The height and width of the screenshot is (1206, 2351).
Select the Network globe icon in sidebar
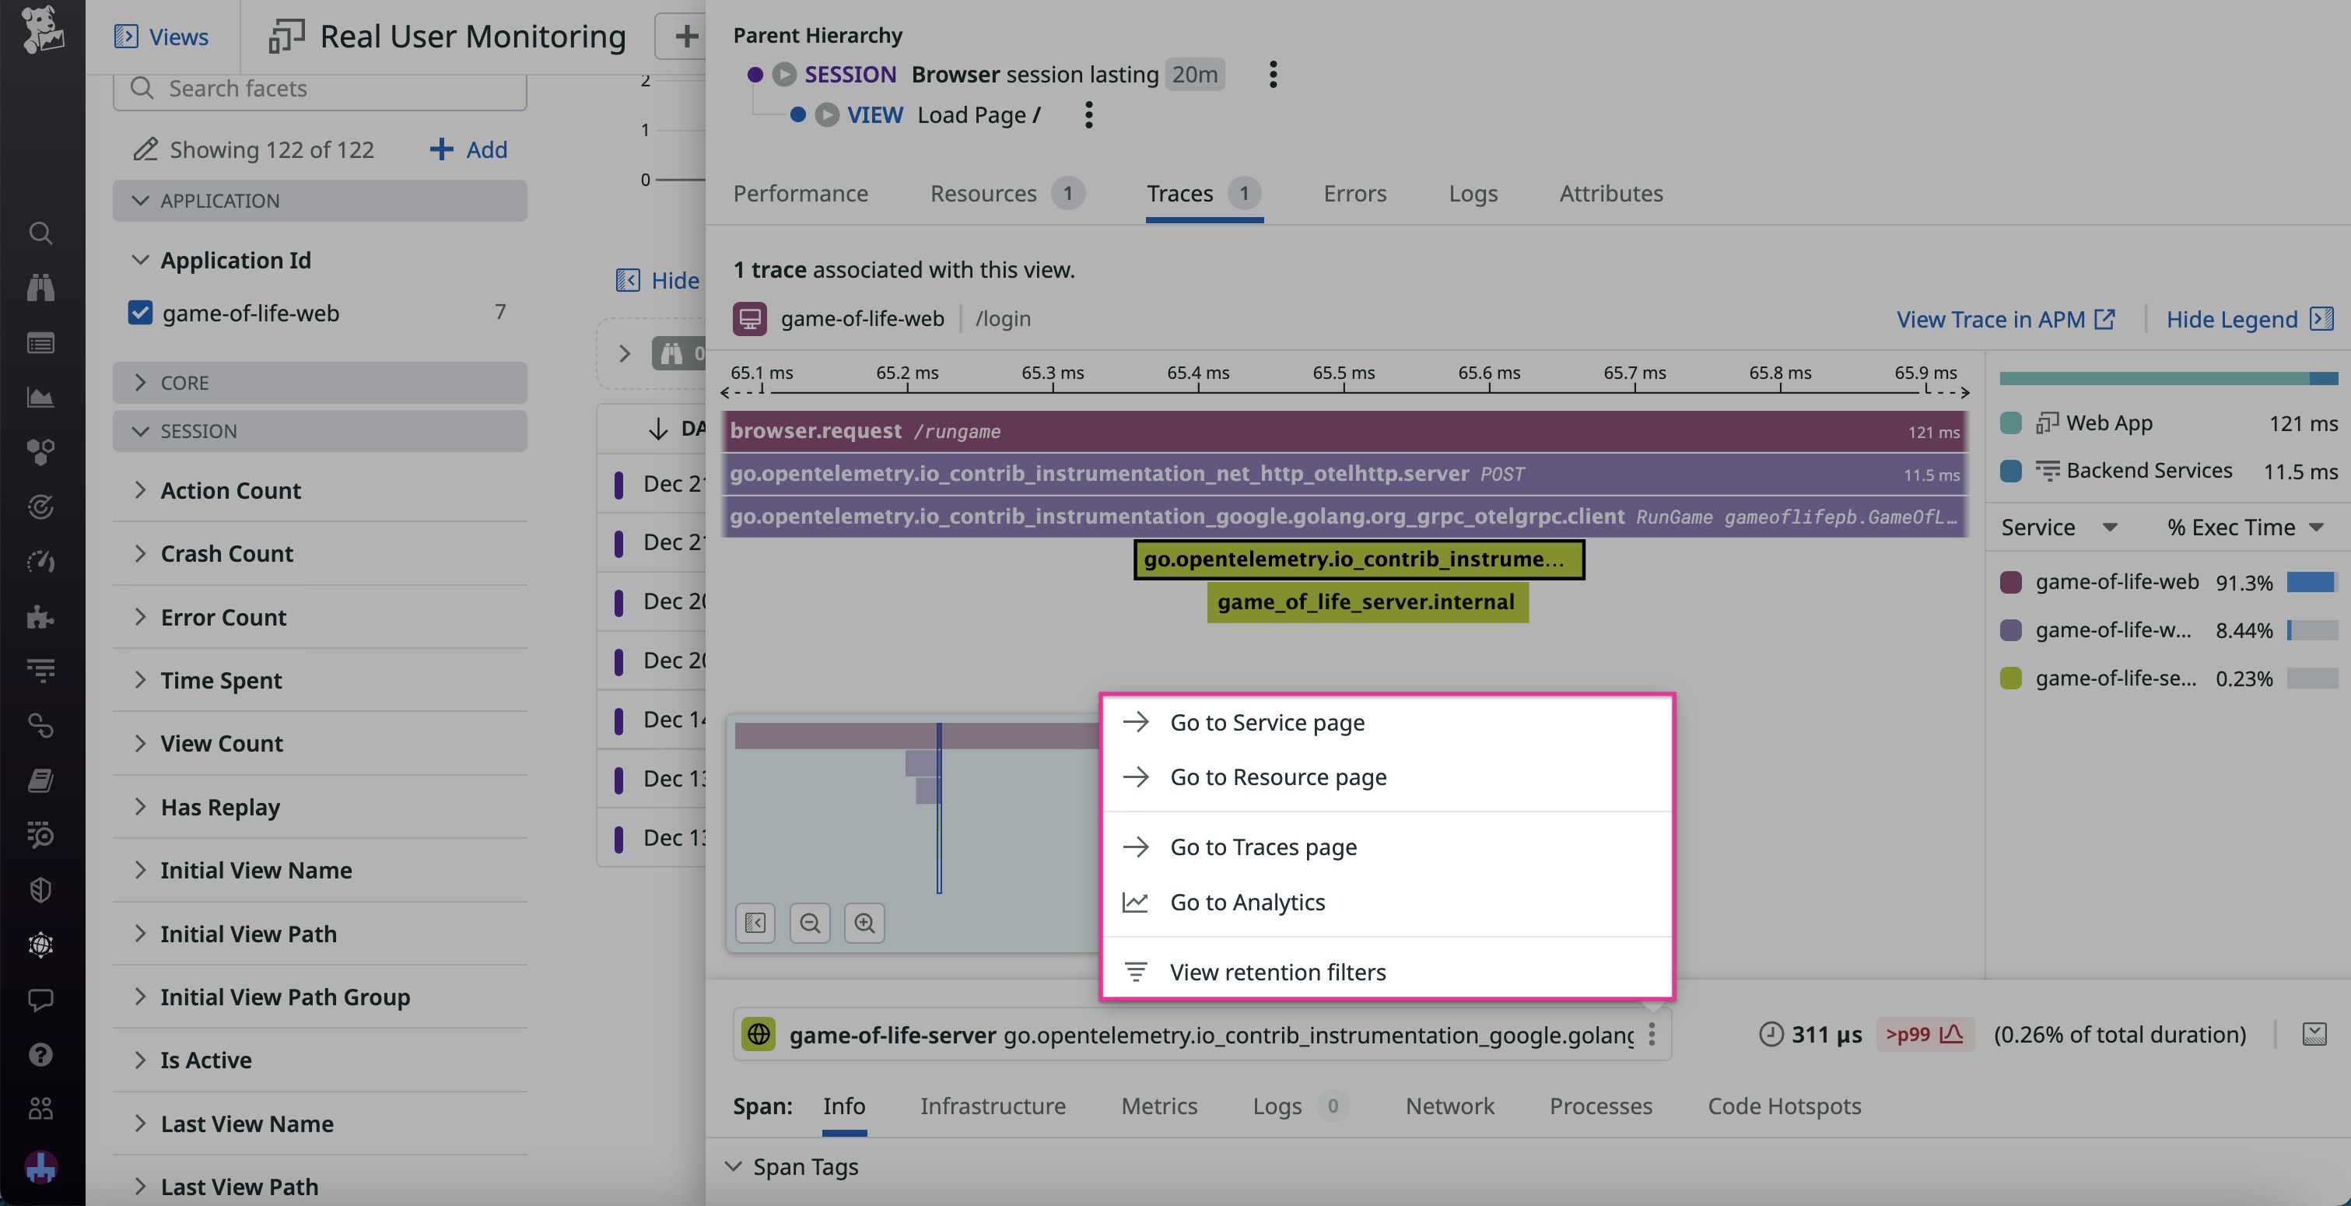click(40, 945)
